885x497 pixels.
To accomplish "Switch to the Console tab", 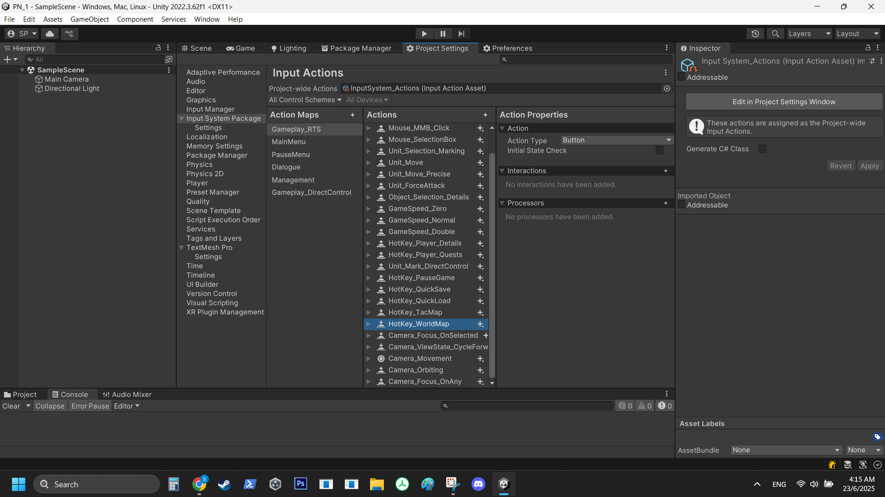I will click(70, 395).
